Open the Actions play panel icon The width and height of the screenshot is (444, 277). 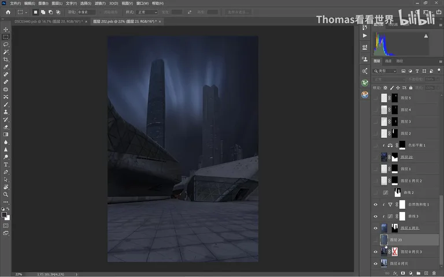tap(365, 36)
